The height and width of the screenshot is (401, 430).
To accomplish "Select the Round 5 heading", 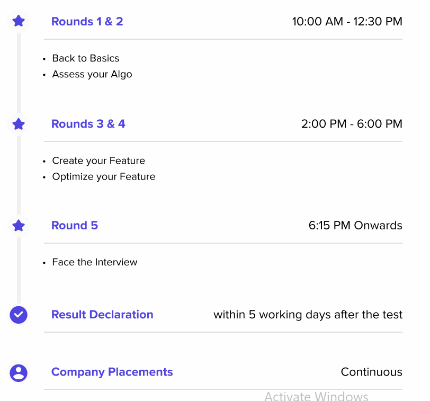I will pos(75,225).
